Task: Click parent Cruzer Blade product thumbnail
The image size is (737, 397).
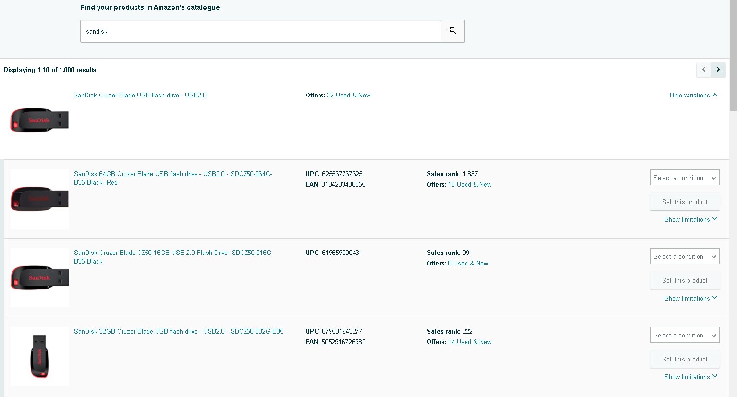Action: [39, 120]
